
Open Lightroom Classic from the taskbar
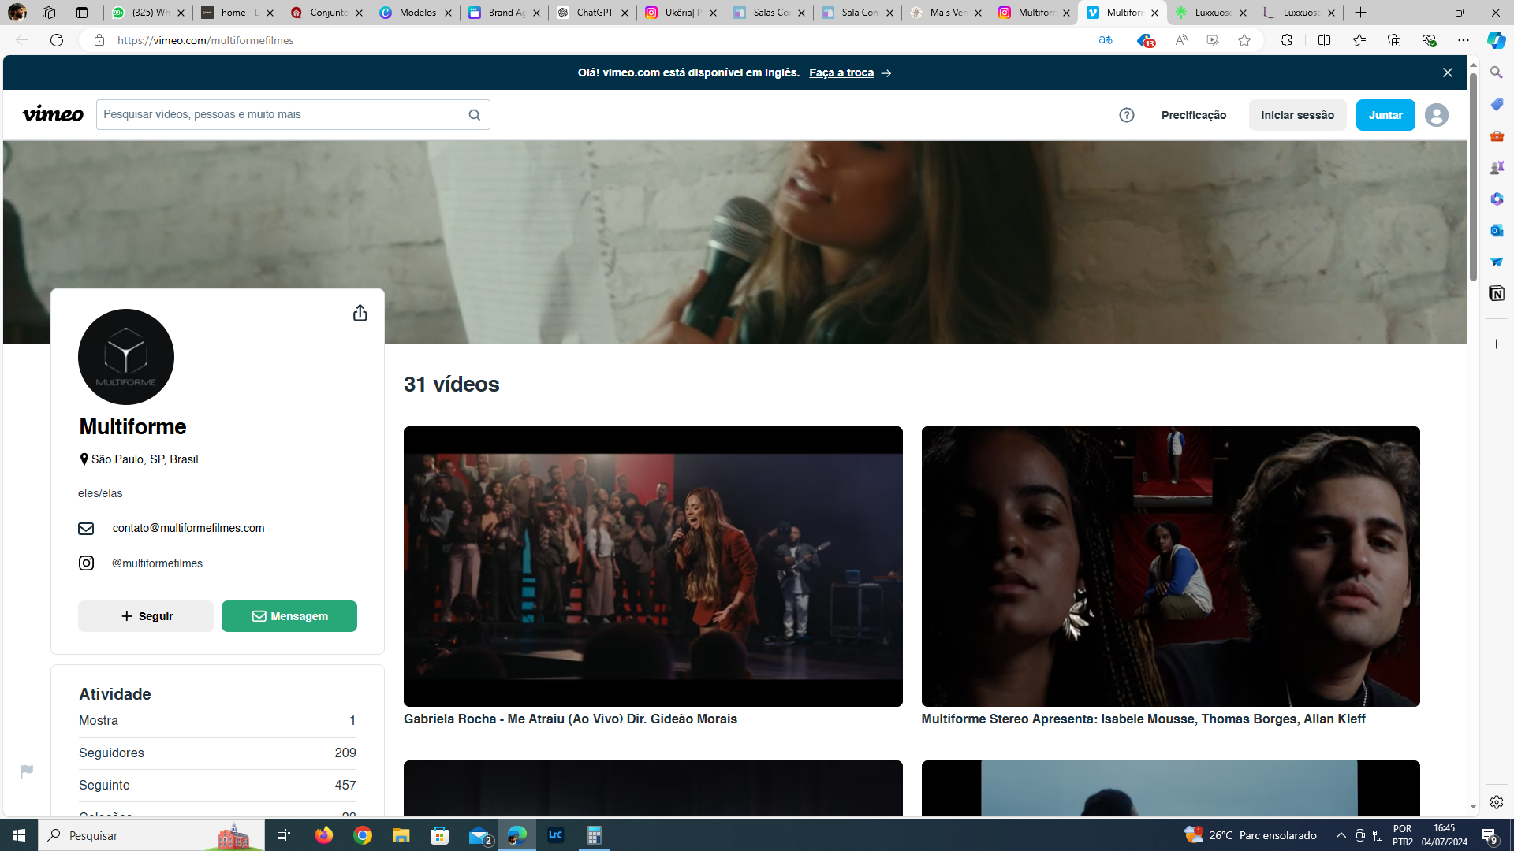point(556,835)
